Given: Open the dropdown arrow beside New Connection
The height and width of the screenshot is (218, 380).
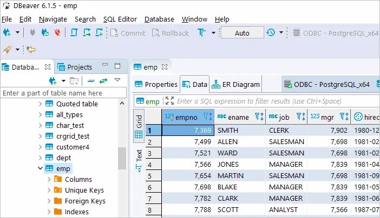Looking at the screenshot, I should click(17, 32).
